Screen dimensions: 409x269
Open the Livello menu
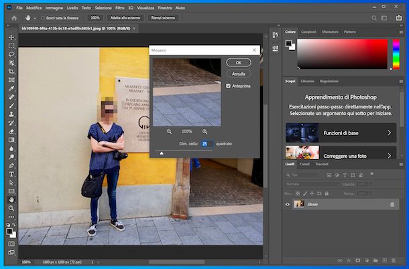[72, 8]
